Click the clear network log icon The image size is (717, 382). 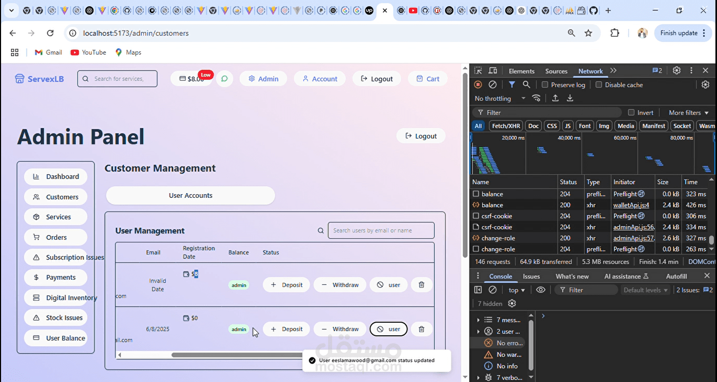(492, 84)
